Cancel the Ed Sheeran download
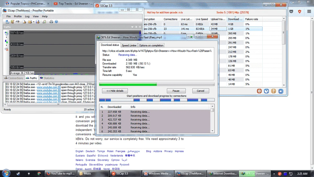 tap(201, 91)
